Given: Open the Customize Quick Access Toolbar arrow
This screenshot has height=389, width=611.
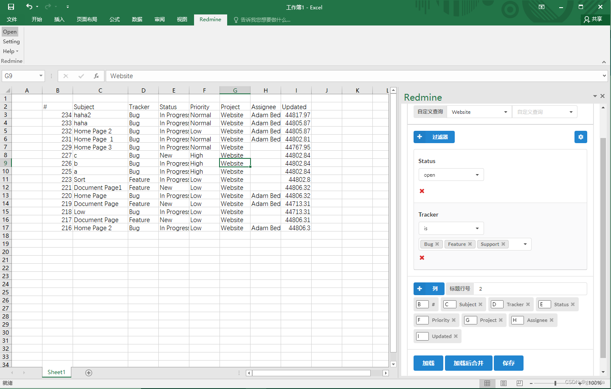Looking at the screenshot, I should (68, 7).
